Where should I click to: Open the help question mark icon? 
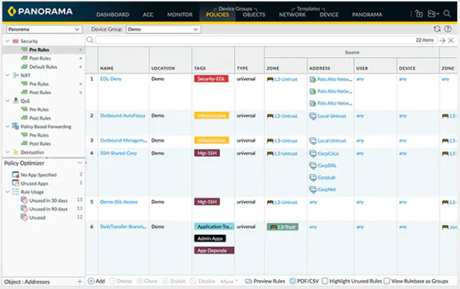coord(447,29)
